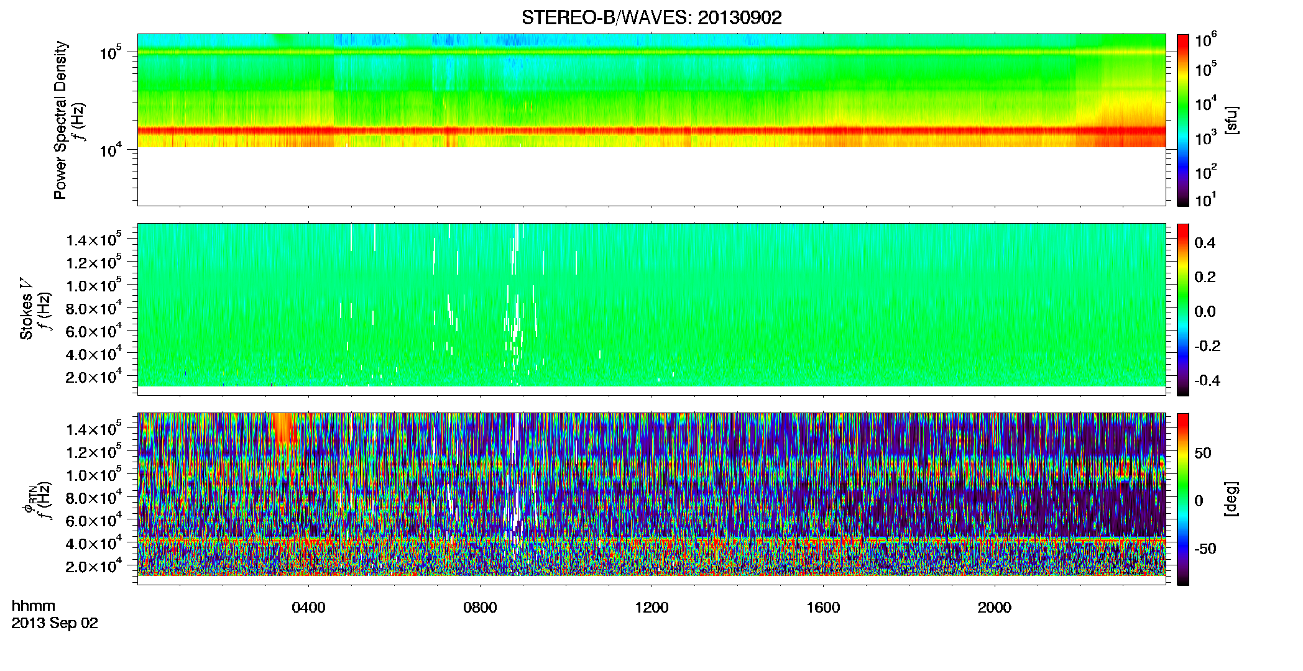Click the phi RTN degree color bar
Viewport: 1303px width, 671px height.
(1183, 499)
